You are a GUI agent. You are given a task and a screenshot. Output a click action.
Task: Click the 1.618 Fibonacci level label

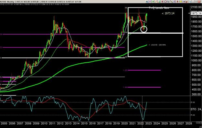(x=125, y=87)
